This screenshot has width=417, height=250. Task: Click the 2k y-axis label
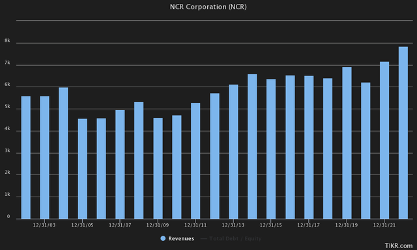[x=7, y=173]
